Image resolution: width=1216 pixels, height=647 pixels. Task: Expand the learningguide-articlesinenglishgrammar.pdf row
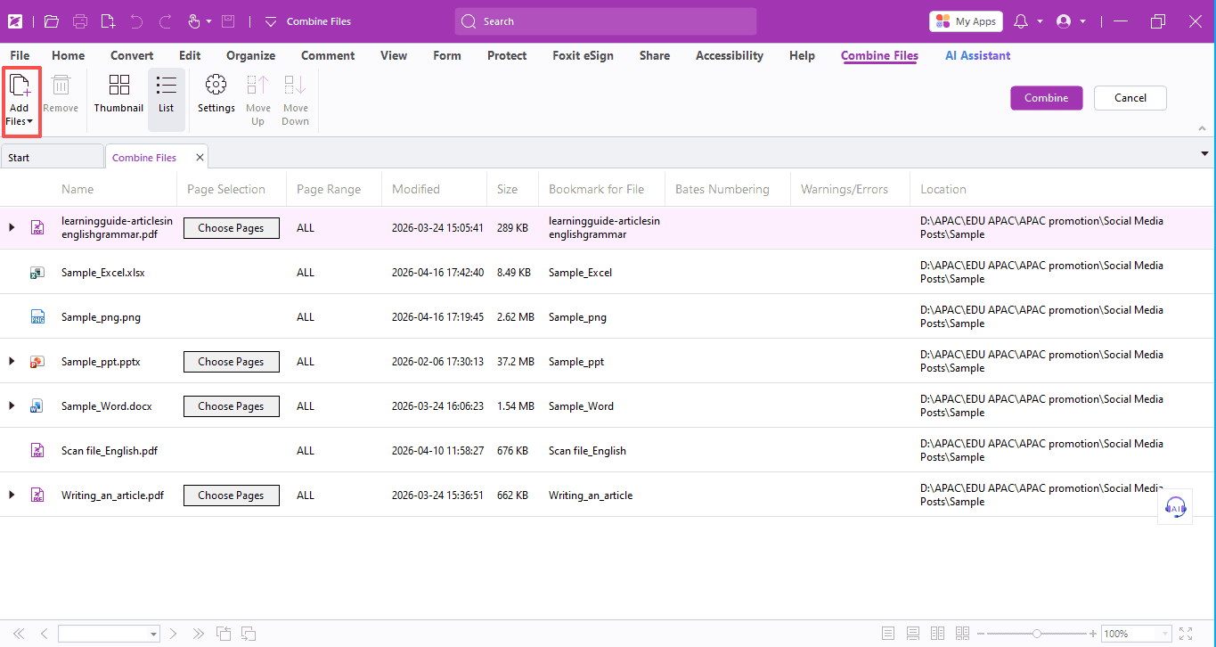12,227
